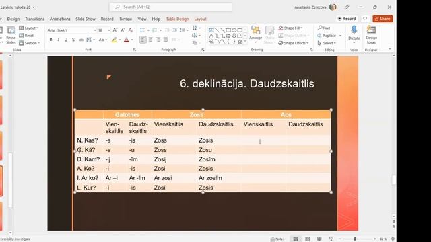Switch to Slide Sorter view
This screenshot has height=242, width=431.
pyautogui.click(x=308, y=239)
